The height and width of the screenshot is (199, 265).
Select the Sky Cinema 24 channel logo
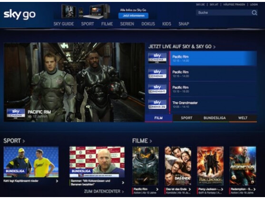(157, 104)
